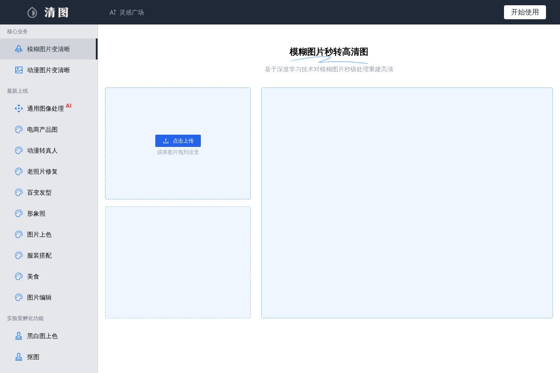Image resolution: width=560 pixels, height=373 pixels.
Task: Click the 老照片修复 tool icon
Action: click(19, 171)
